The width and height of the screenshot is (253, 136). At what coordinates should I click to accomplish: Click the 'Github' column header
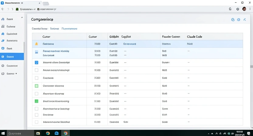pyautogui.click(x=114, y=36)
